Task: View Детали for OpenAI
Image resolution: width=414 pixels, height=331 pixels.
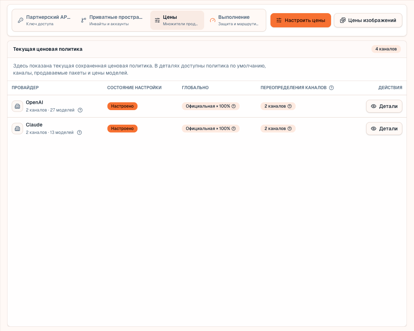Action: coord(384,106)
